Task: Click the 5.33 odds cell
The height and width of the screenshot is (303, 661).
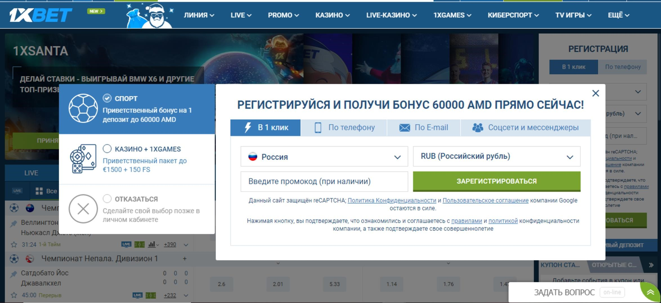Action: tap(335, 284)
